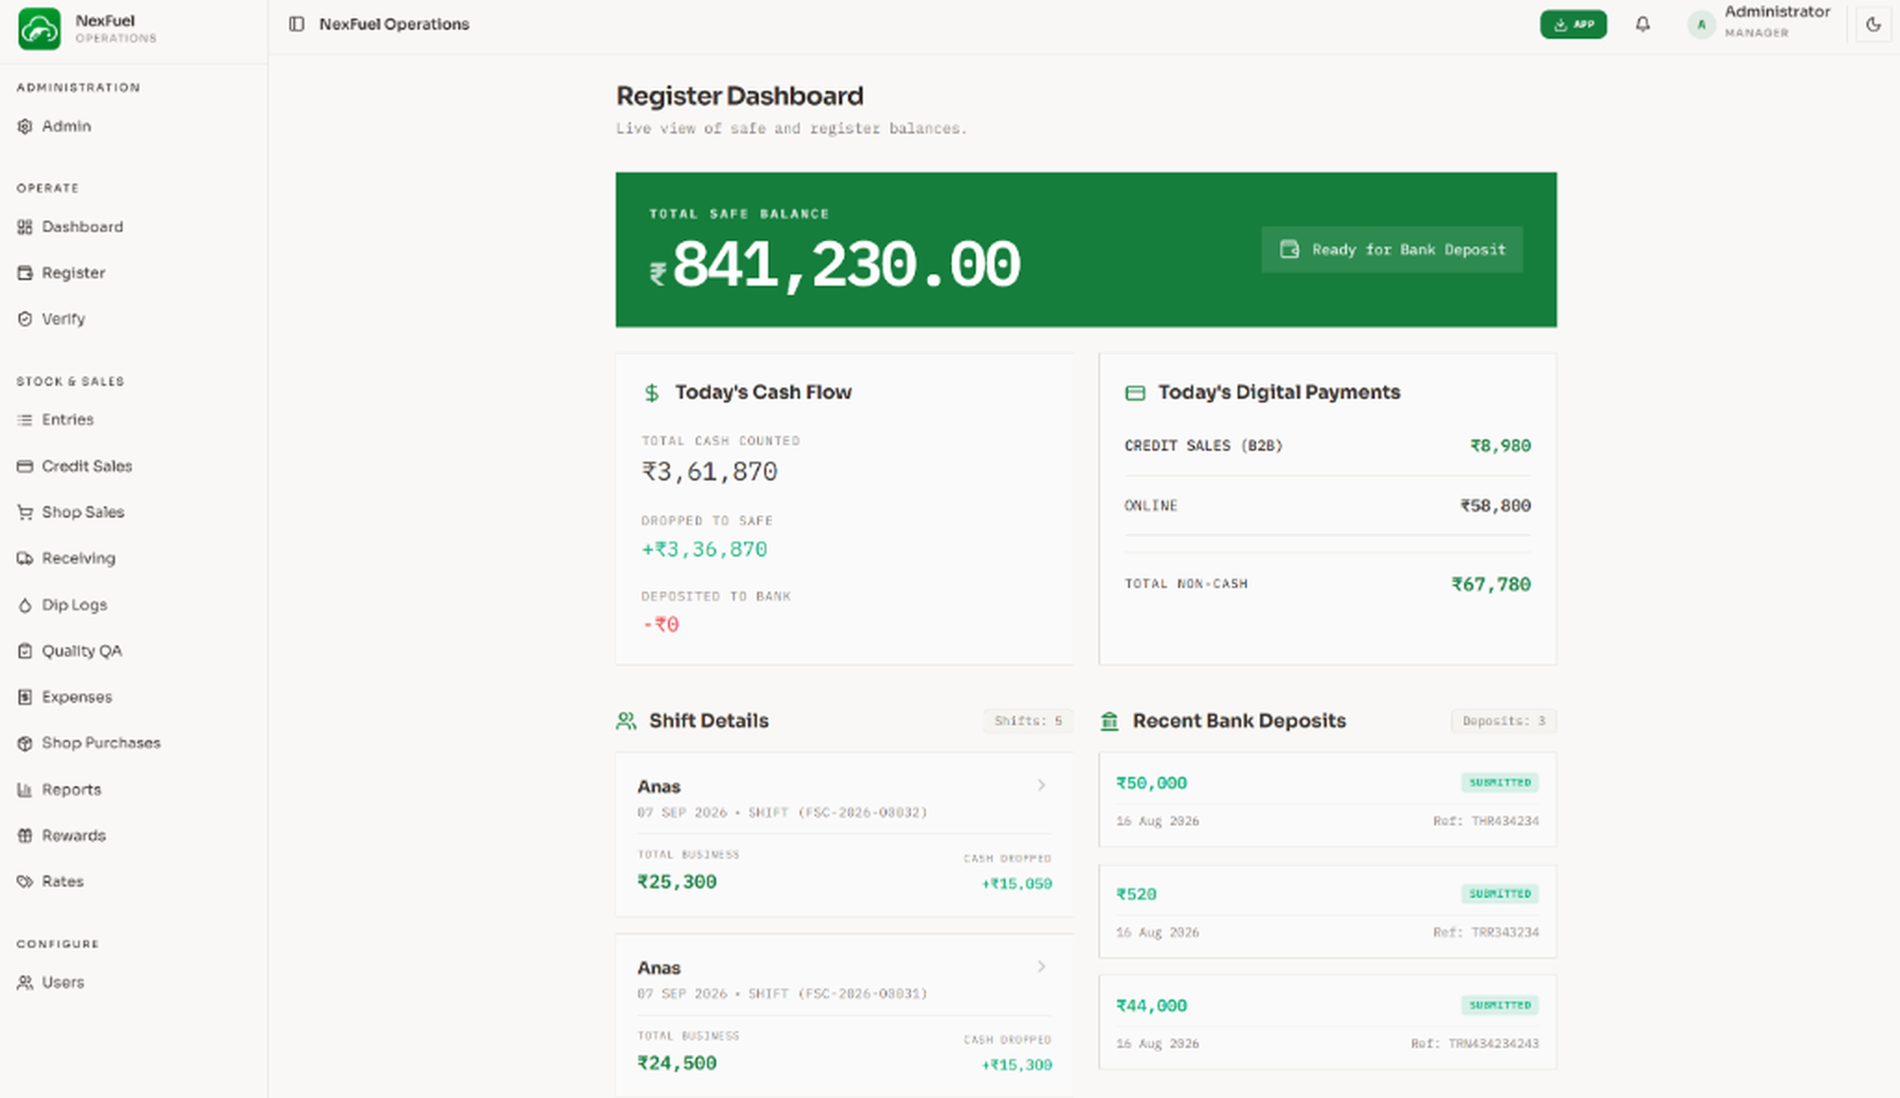Click the Dip Logs droplet icon
This screenshot has width=1900, height=1098.
pos(25,606)
